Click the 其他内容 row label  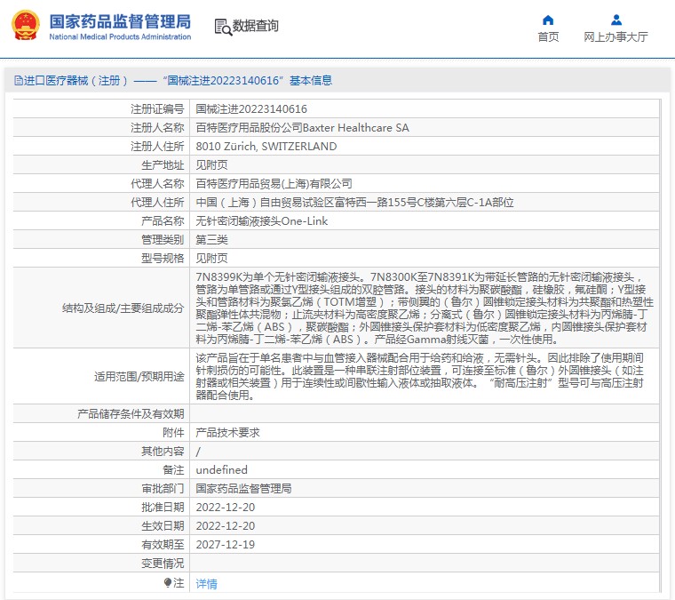coord(163,452)
